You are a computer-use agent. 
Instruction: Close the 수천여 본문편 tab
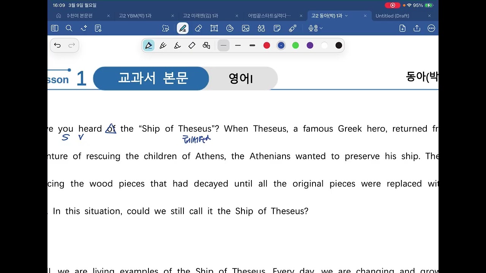[x=108, y=16]
